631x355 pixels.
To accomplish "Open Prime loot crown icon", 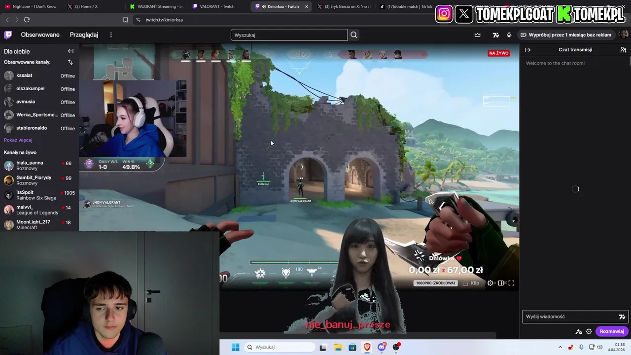I will click(477, 35).
